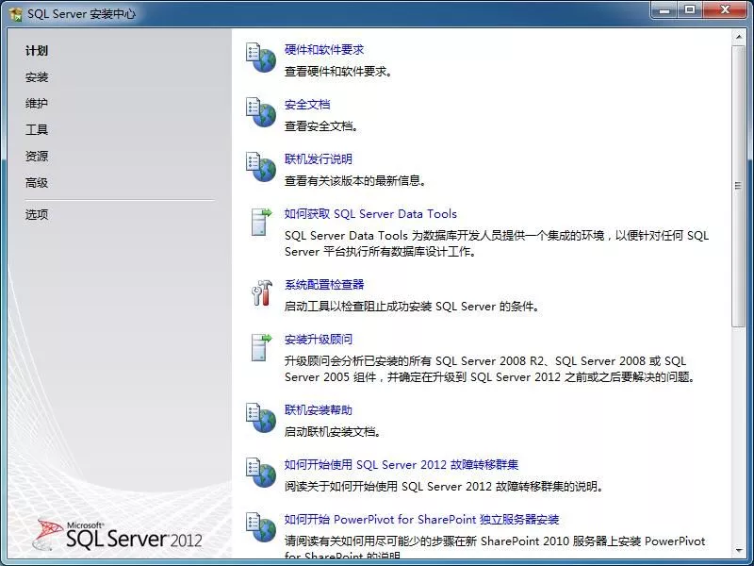Image resolution: width=754 pixels, height=566 pixels.
Task: Click the text 查看安全文档。
Action: click(x=322, y=126)
